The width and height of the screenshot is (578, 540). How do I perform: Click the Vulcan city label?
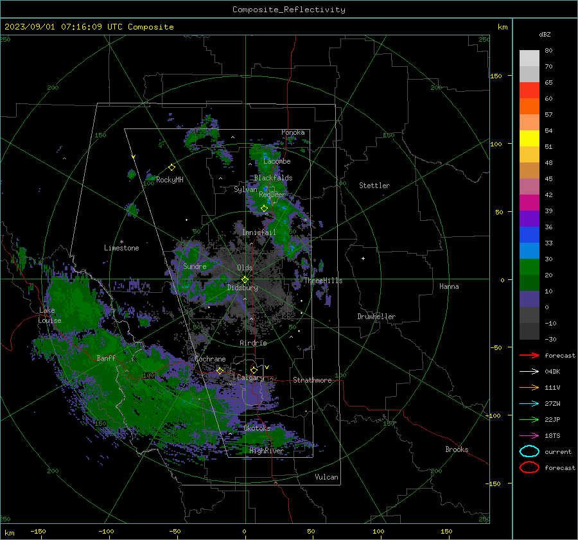(326, 477)
